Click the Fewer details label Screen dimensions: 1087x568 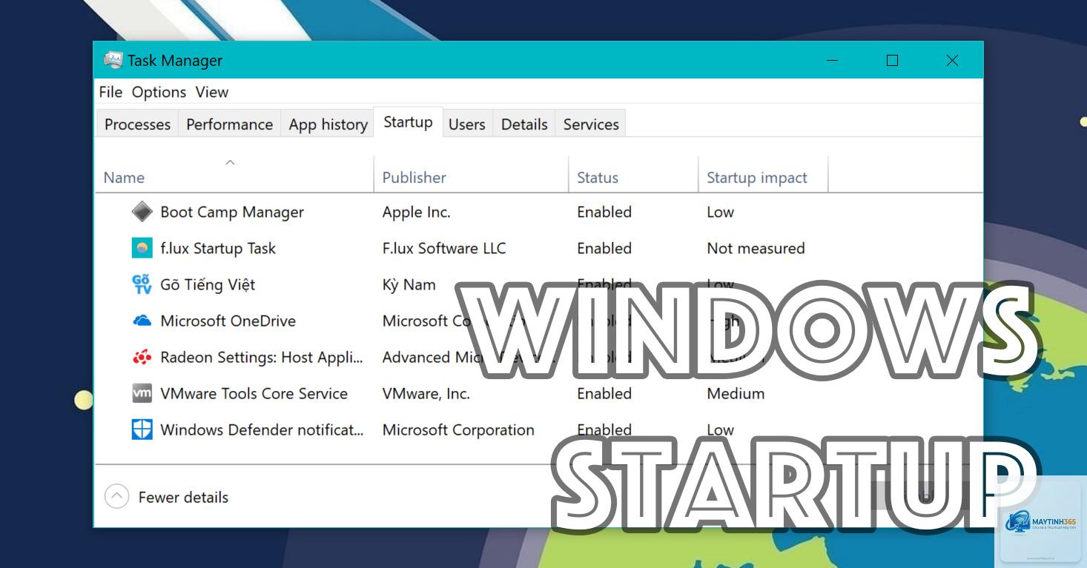click(183, 498)
